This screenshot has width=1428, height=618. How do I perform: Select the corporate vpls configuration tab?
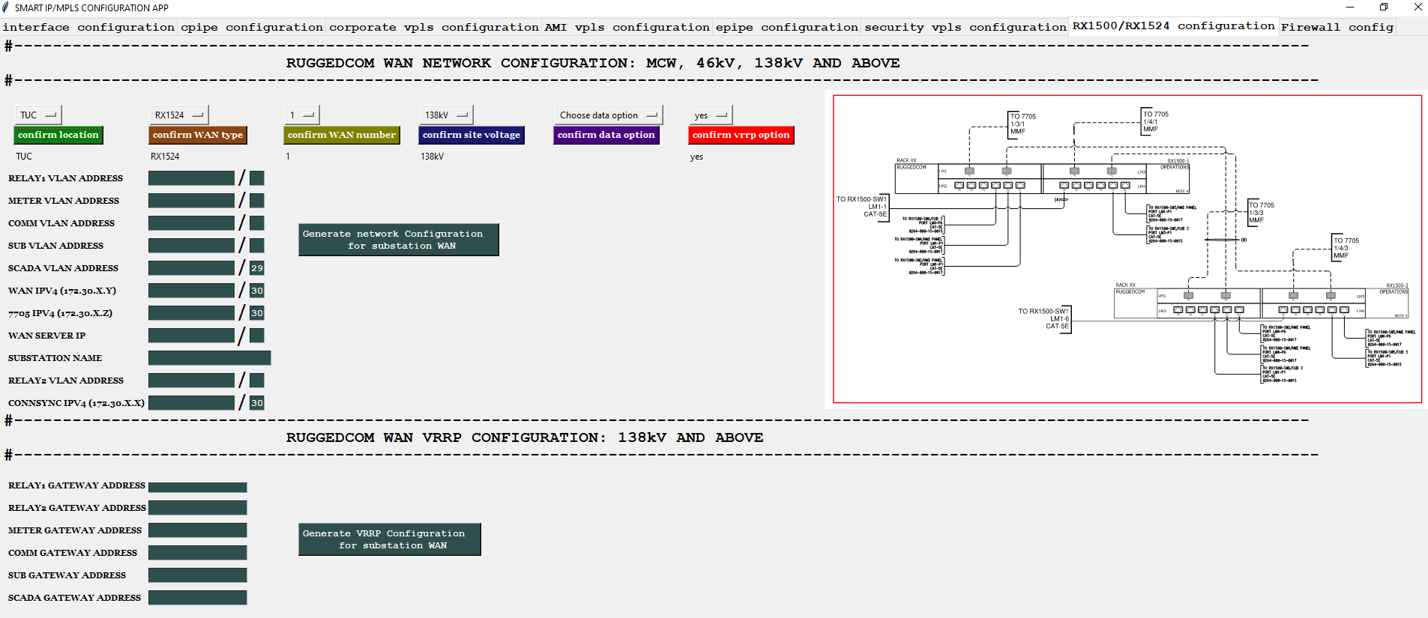[x=434, y=27]
